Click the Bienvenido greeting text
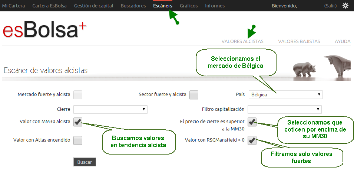354x169 pixels. (x=284, y=6)
